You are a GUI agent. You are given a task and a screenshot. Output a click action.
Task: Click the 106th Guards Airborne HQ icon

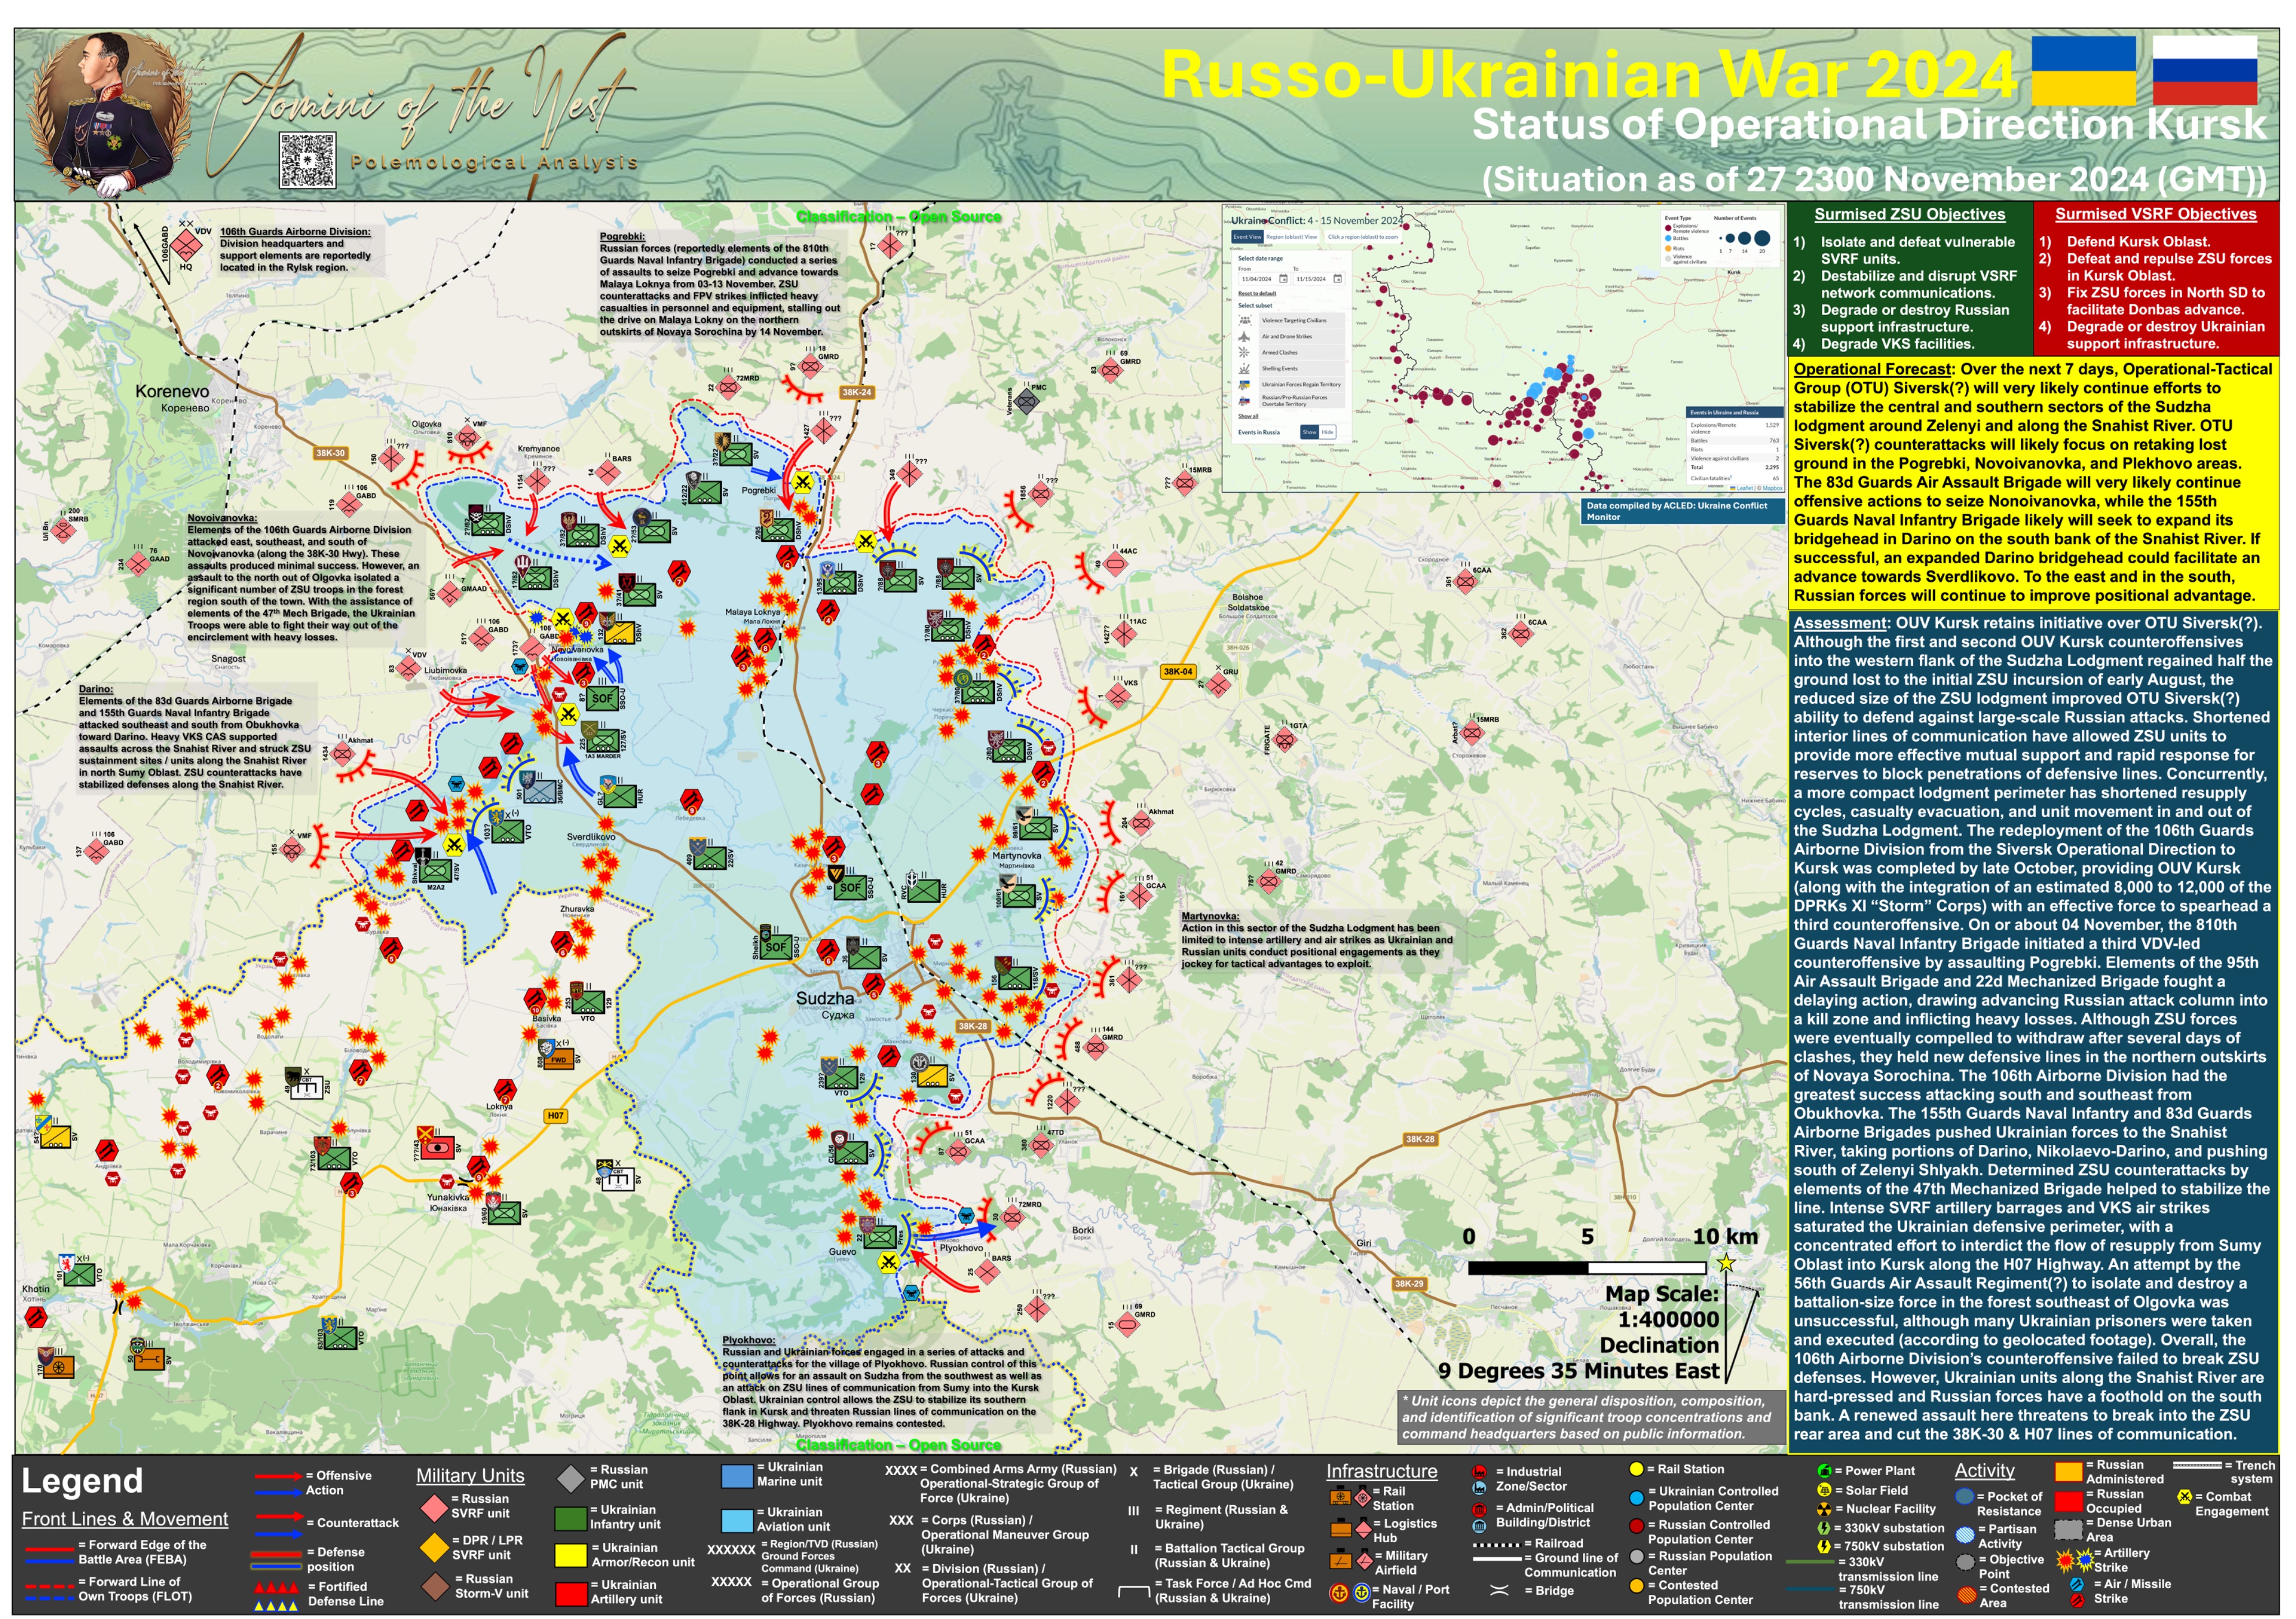186,245
